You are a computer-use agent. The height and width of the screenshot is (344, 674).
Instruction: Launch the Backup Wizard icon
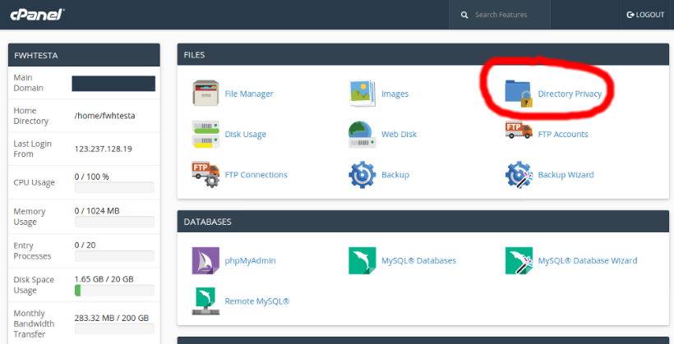click(519, 174)
